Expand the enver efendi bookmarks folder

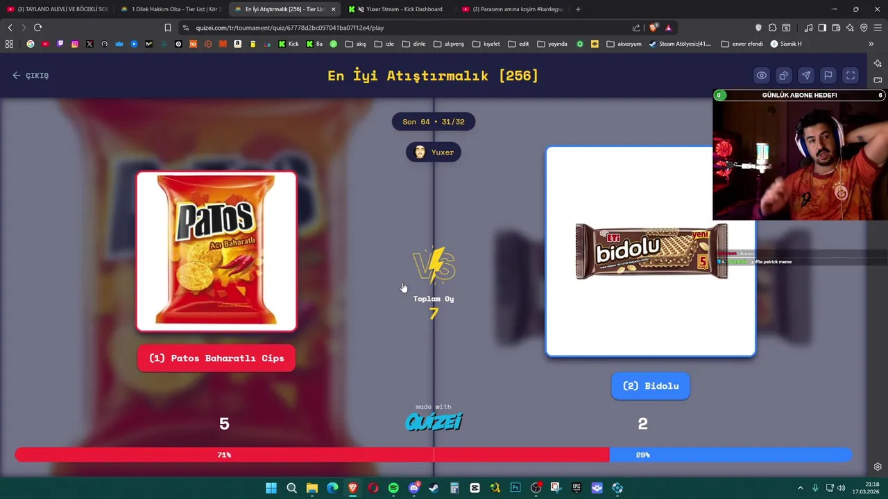pyautogui.click(x=742, y=44)
